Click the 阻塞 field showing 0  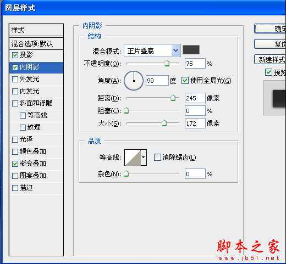[x=195, y=111]
